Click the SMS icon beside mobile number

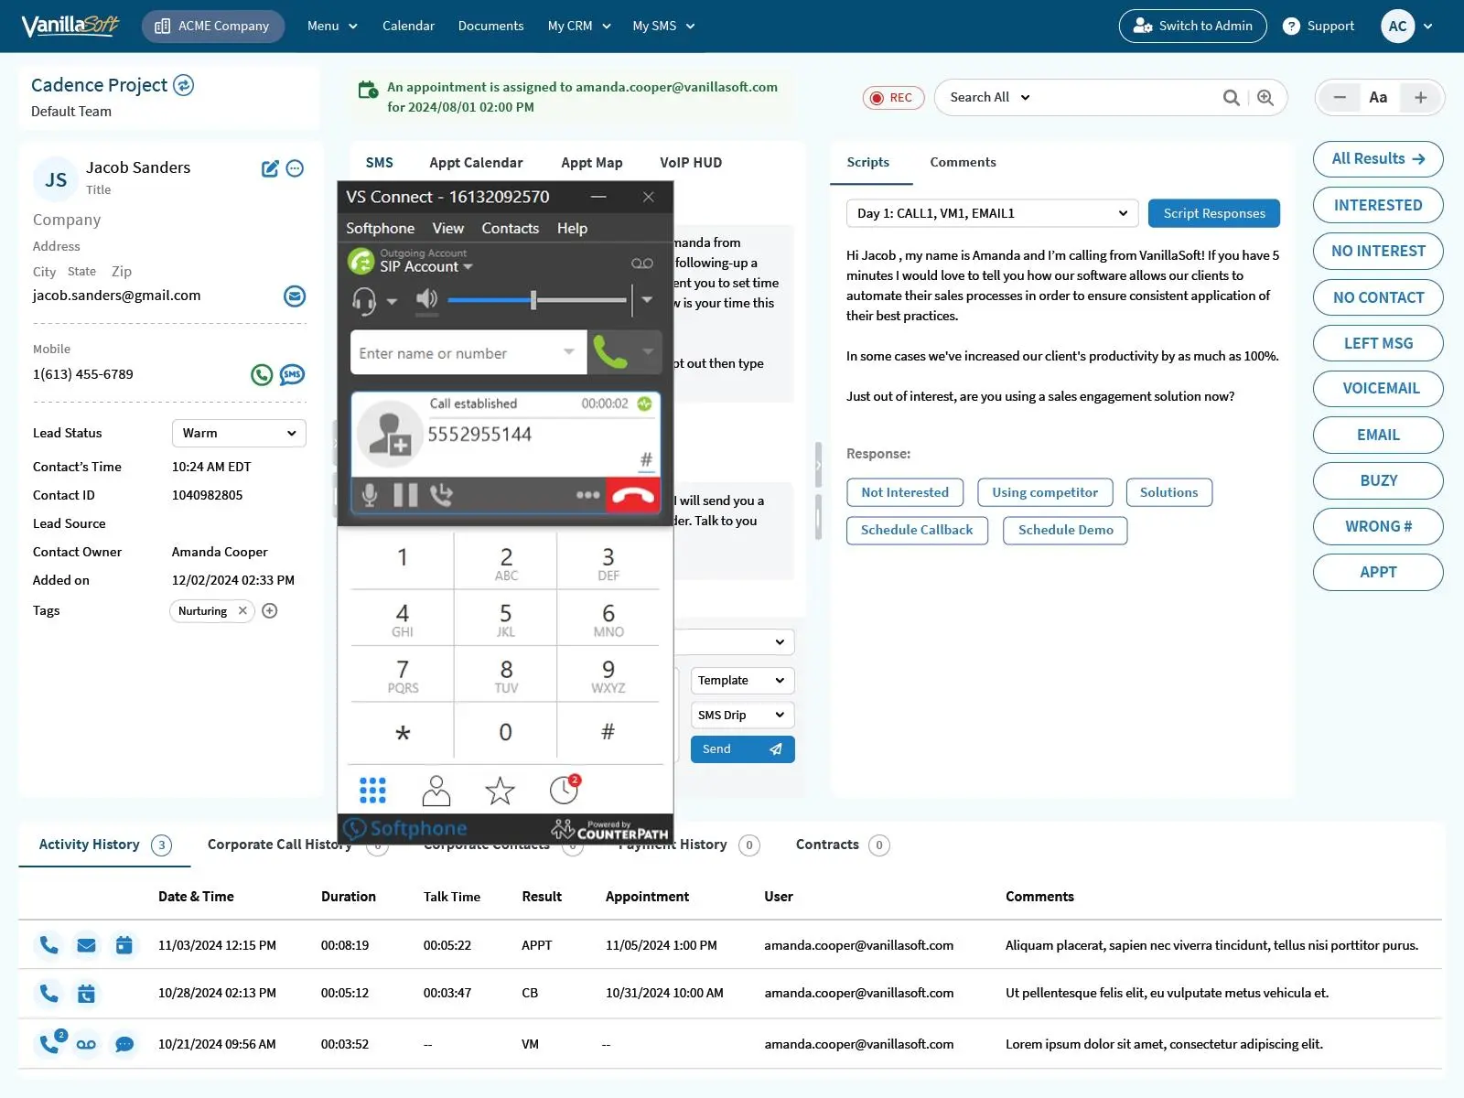tap(292, 374)
